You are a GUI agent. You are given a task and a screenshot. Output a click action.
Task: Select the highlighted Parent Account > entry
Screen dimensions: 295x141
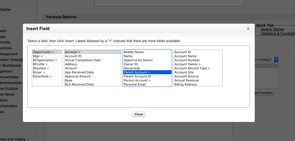tap(137, 72)
